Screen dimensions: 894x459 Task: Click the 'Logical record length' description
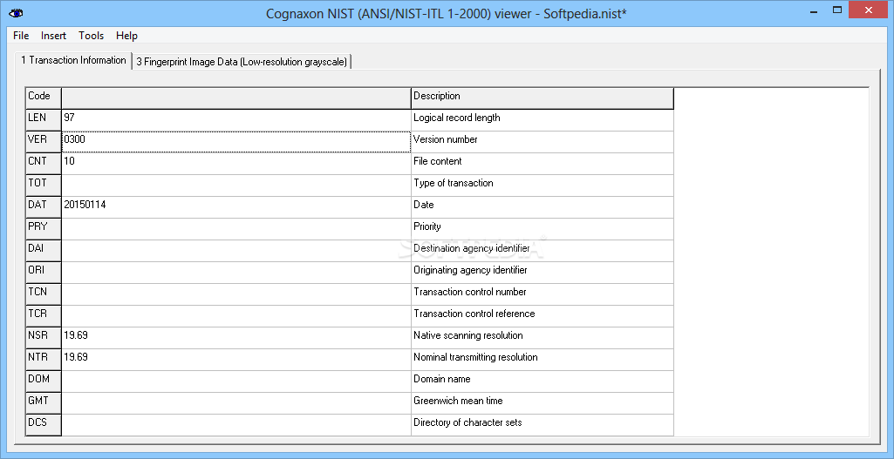click(543, 120)
